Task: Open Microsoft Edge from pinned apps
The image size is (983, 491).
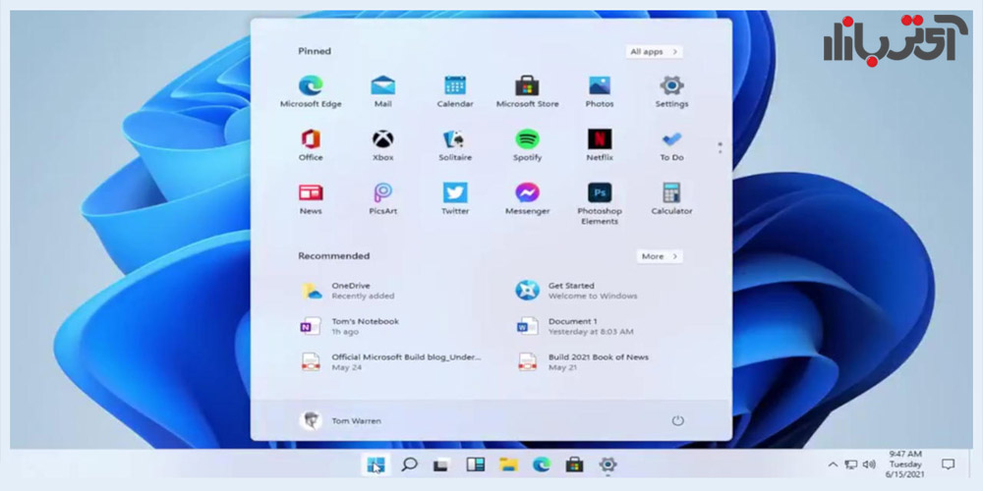Action: pos(311,92)
